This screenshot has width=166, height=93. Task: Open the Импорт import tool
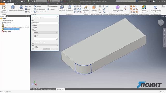51,9
